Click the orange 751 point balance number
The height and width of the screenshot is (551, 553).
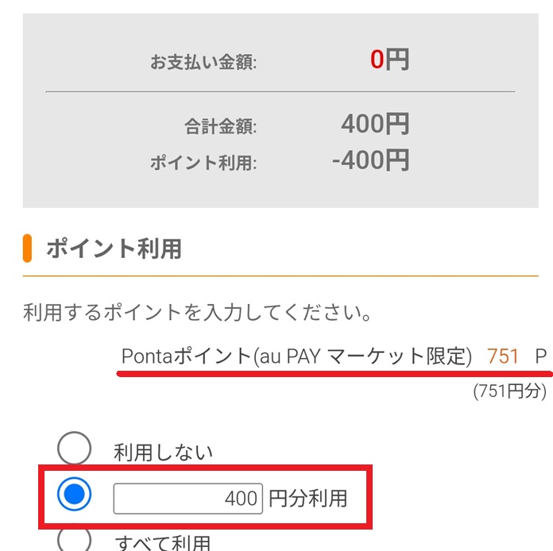[x=503, y=356]
